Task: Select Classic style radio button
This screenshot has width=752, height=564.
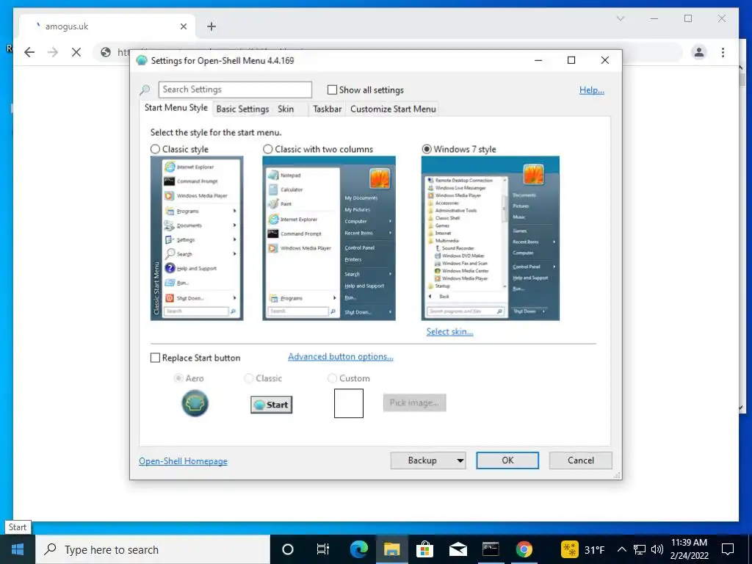Action: click(155, 149)
